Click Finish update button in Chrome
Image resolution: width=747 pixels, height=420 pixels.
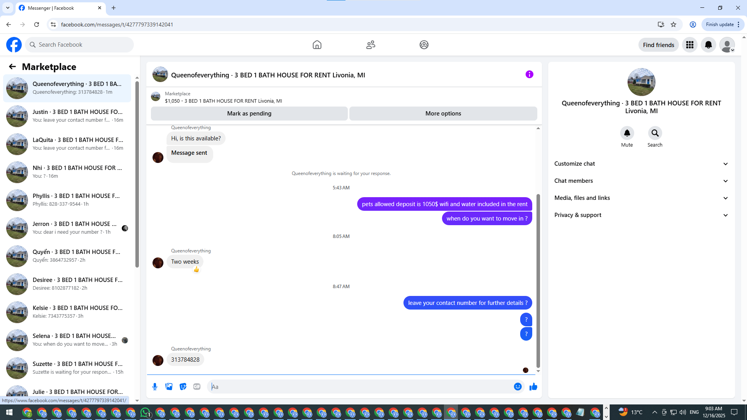pos(723,24)
